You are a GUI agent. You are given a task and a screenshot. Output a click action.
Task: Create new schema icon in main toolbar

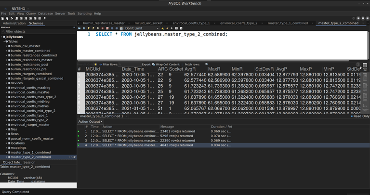coord(16,18)
